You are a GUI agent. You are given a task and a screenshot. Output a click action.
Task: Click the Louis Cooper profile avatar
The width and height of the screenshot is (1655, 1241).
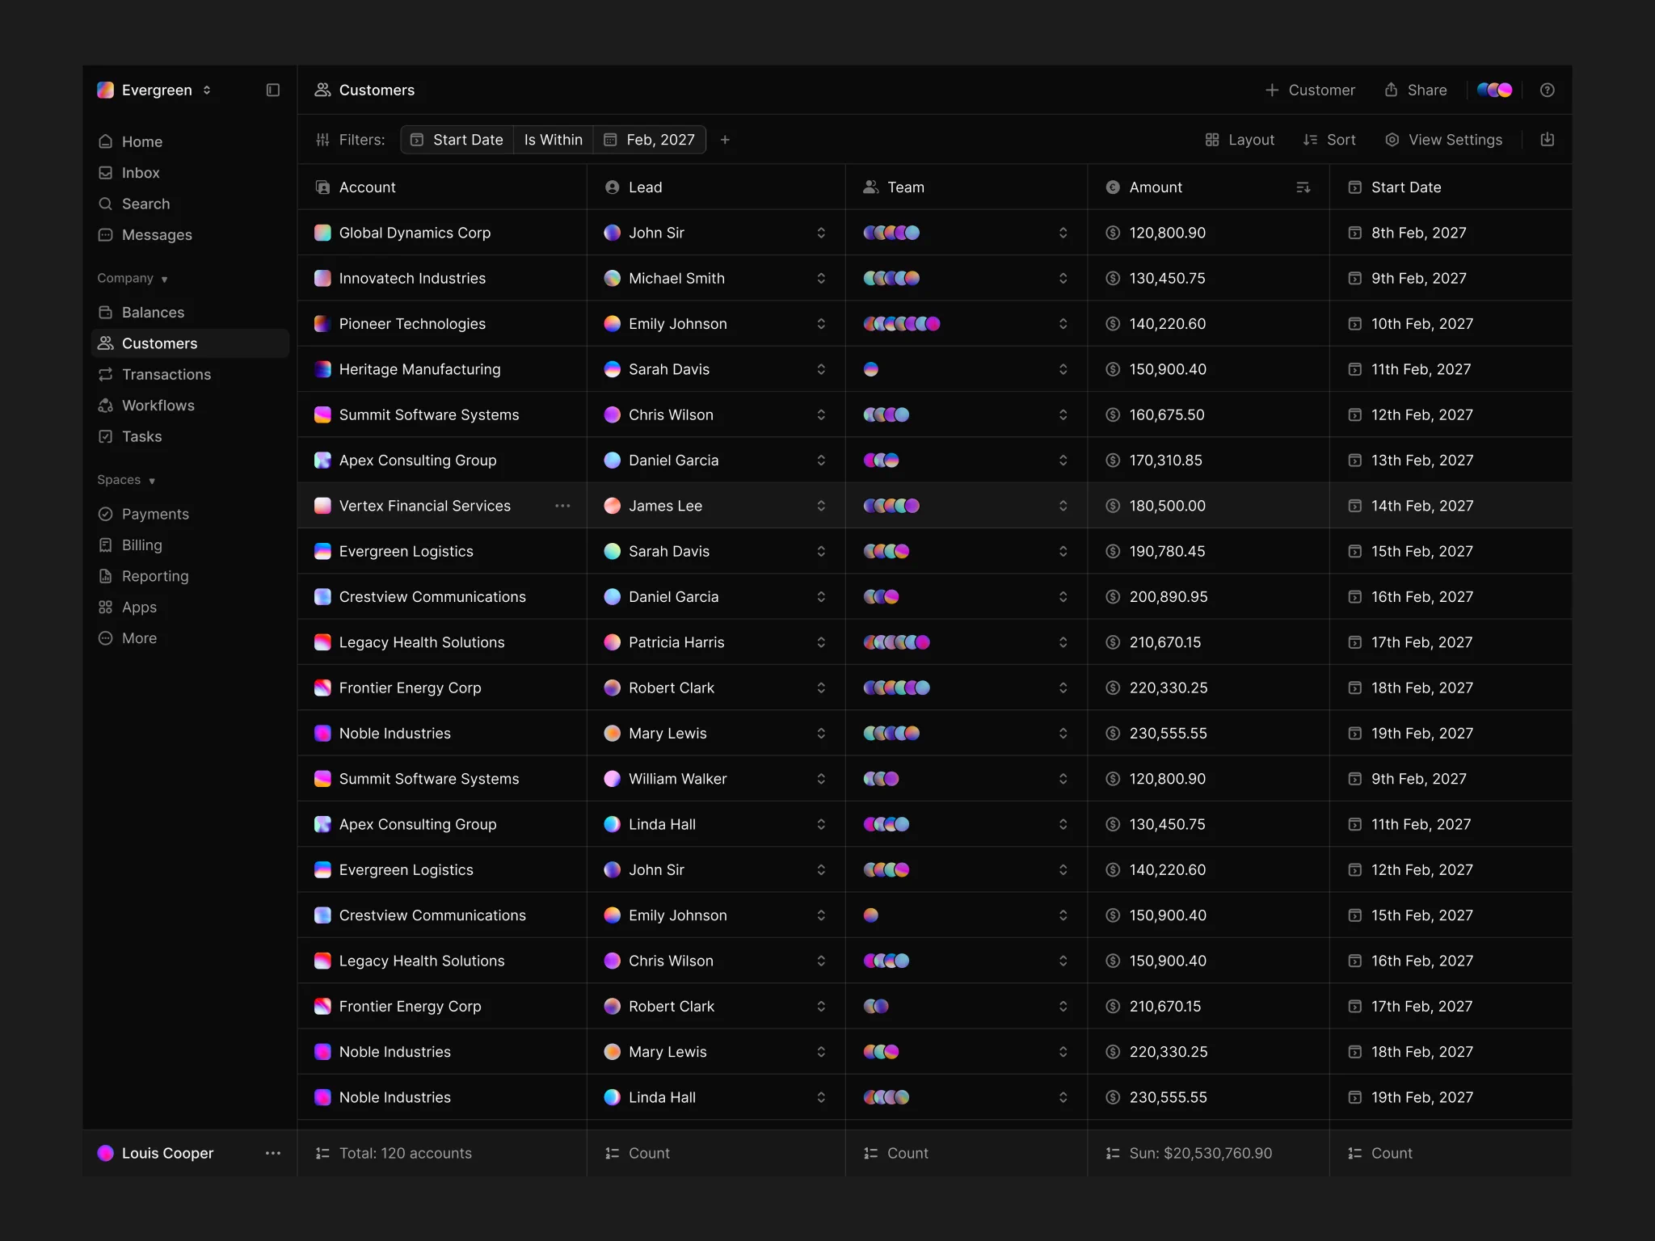pos(105,1153)
